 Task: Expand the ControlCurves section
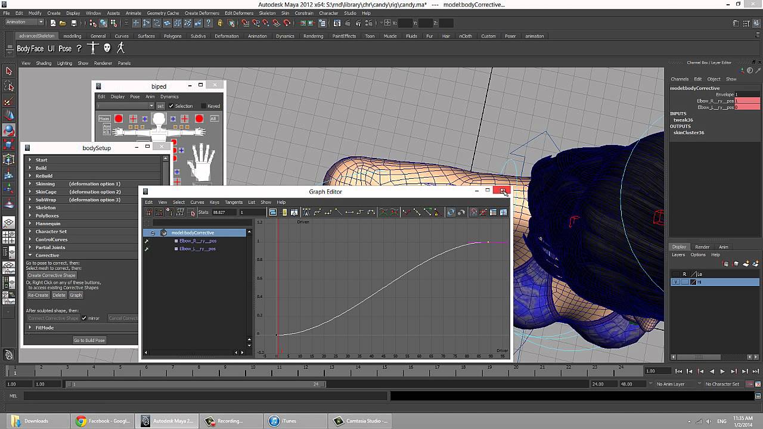point(30,240)
